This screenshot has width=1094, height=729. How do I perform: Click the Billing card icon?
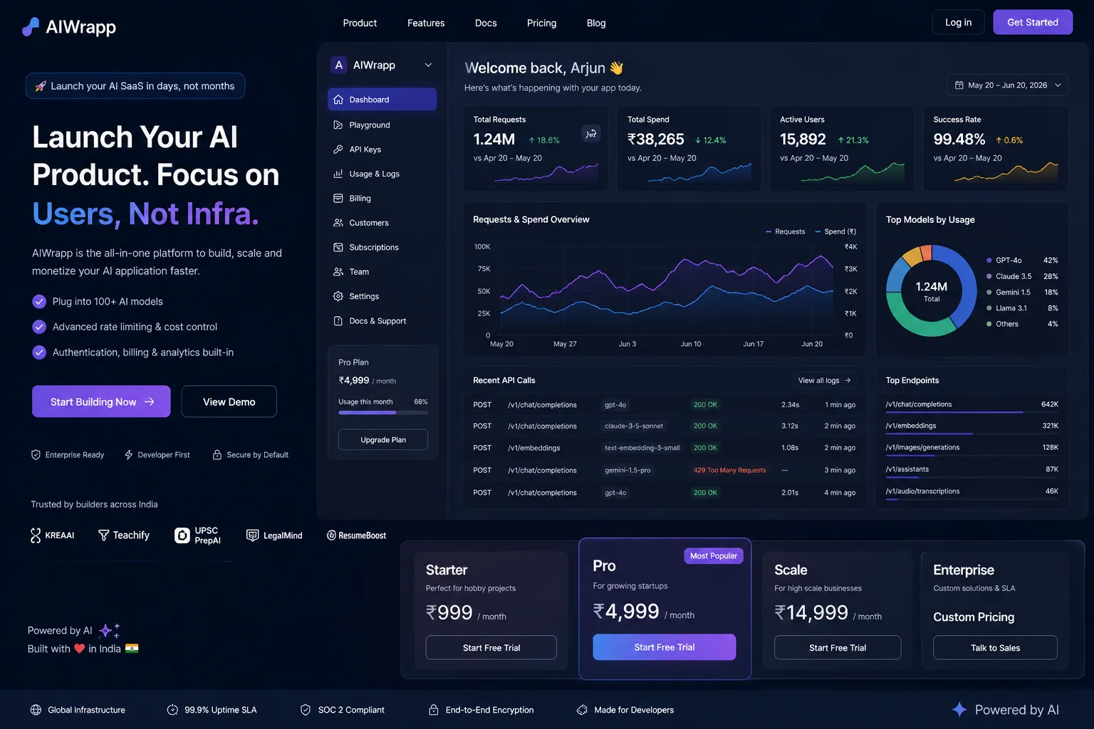click(x=338, y=199)
